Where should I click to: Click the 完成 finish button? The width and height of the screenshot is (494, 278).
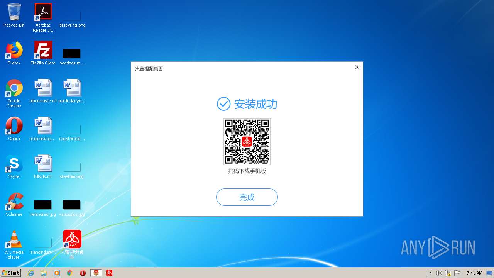click(x=247, y=197)
